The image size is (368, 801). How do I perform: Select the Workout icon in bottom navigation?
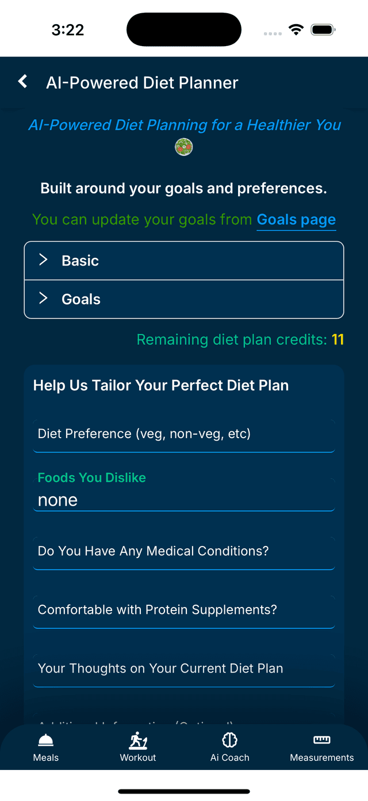[x=138, y=741]
